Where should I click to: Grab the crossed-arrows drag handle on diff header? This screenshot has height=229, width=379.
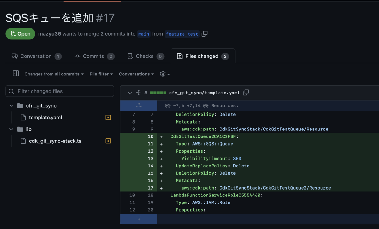click(x=138, y=93)
